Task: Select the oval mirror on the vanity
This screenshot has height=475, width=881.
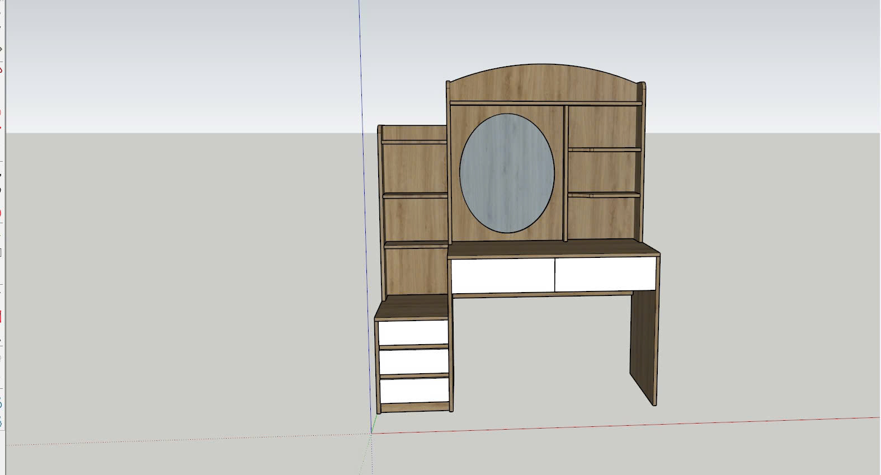Action: point(507,173)
